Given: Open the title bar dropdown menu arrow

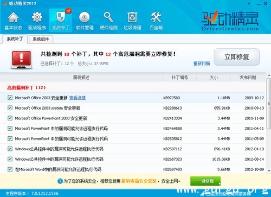Looking at the screenshot, I should (x=249, y=3).
